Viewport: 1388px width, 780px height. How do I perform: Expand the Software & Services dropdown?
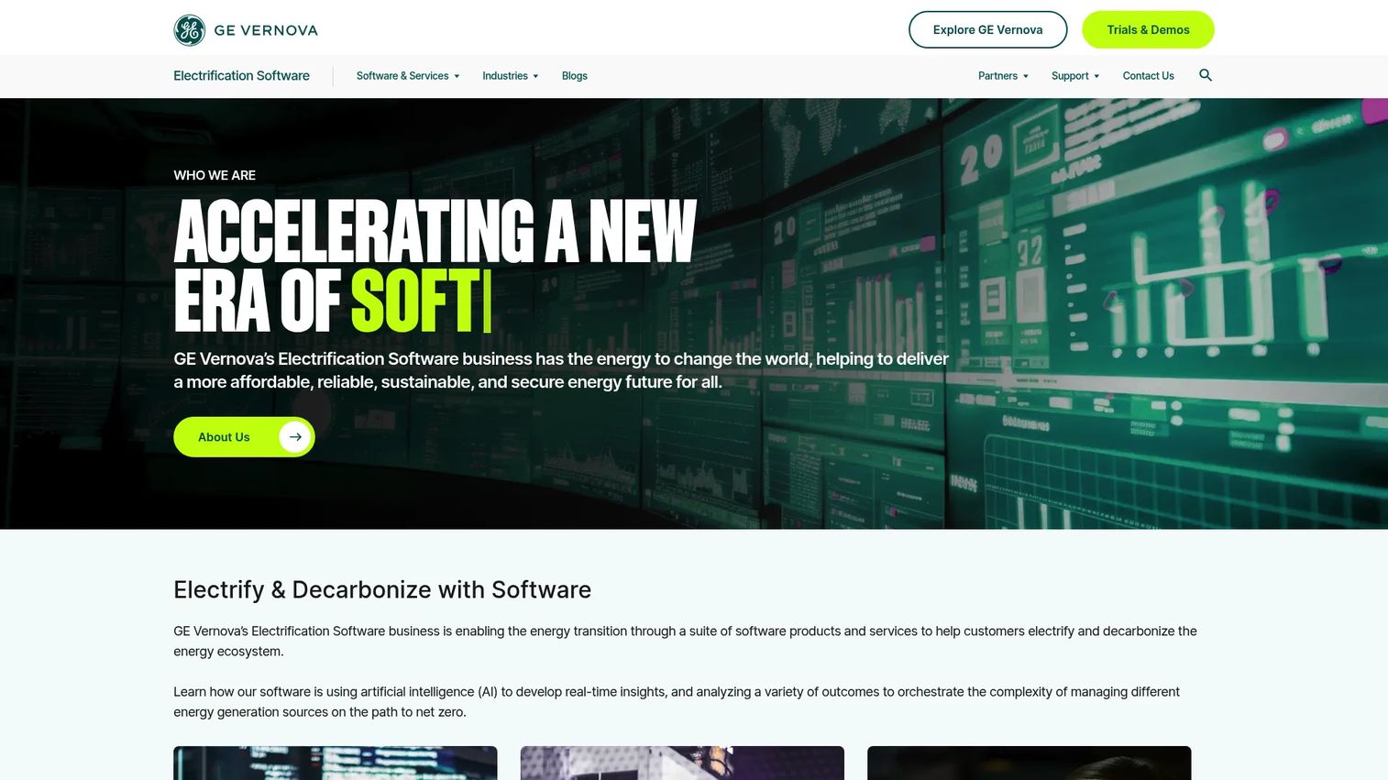tap(408, 76)
